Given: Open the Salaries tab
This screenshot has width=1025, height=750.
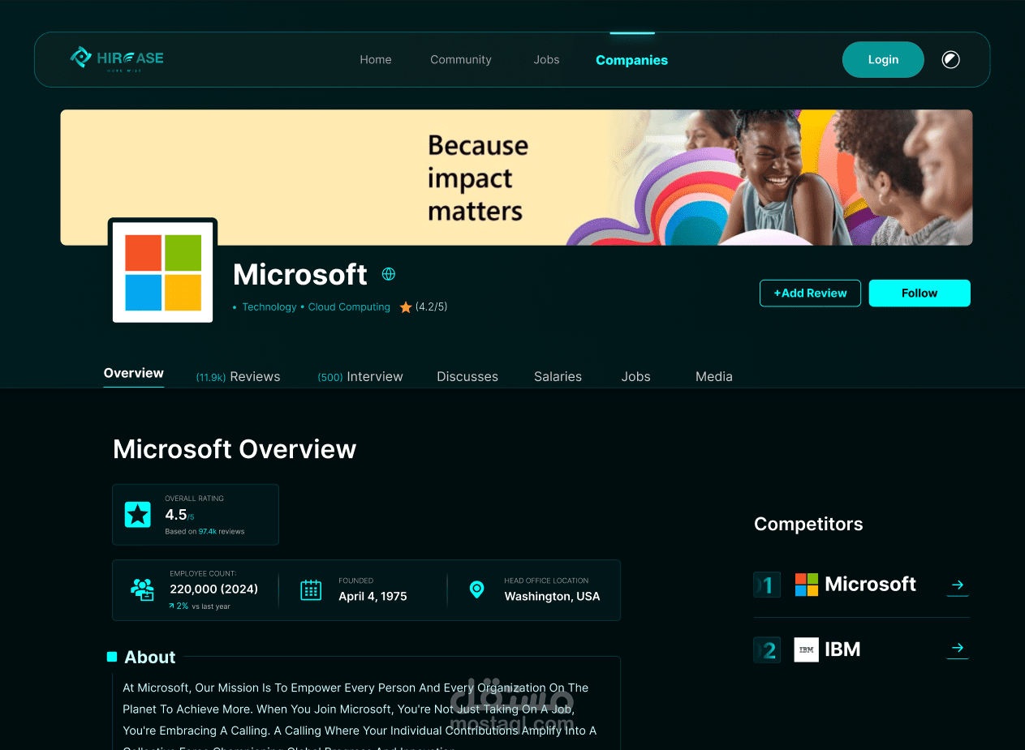Looking at the screenshot, I should coord(558,376).
